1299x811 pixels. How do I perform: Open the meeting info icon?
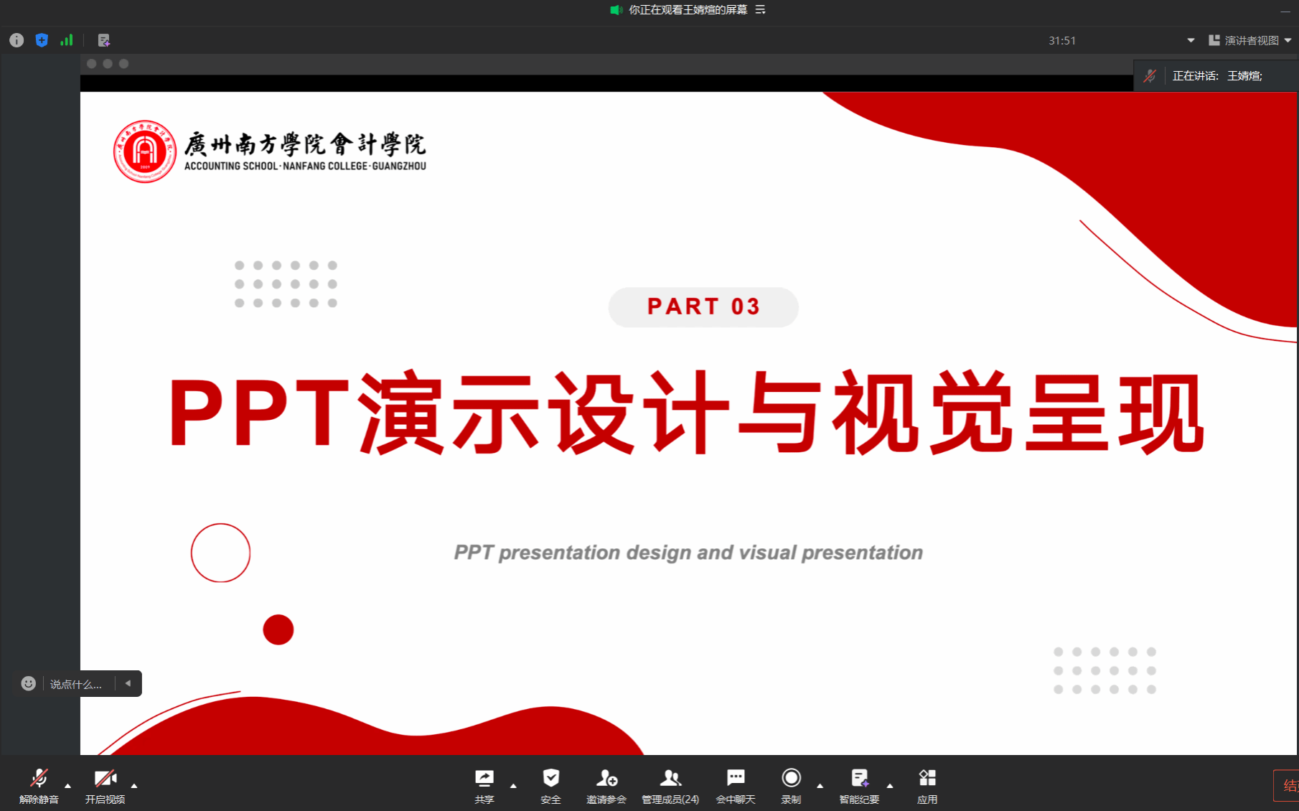17,40
